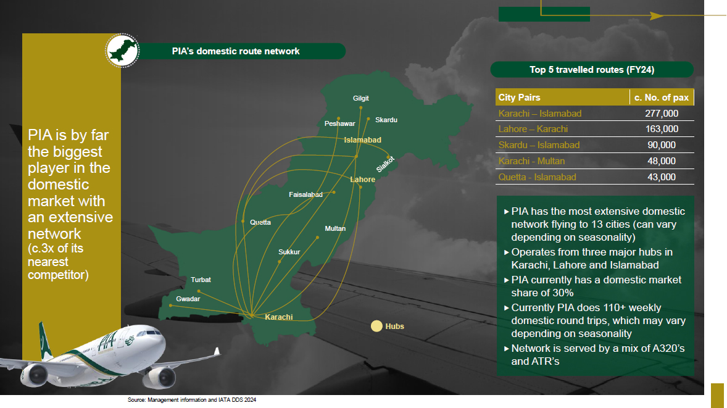This screenshot has height=408, width=727.
Task: Click the source citation footnote text
Action: click(x=191, y=399)
